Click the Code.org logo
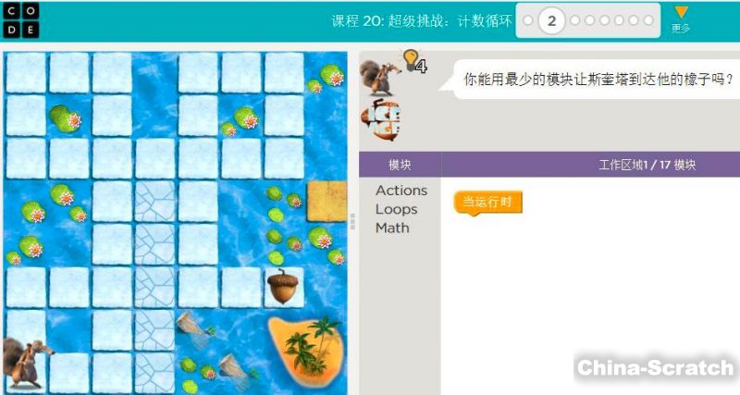740x395 pixels. click(20, 20)
